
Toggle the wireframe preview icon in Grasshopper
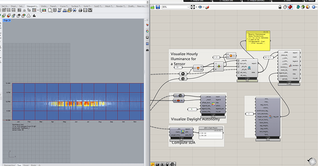[285, 7]
